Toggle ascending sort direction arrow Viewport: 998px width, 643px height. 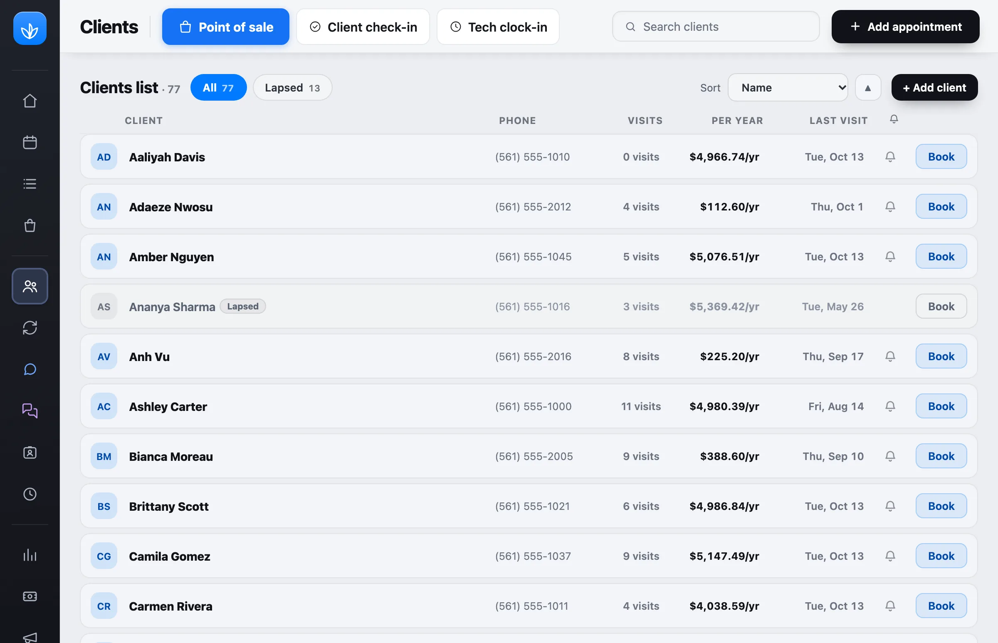[868, 88]
